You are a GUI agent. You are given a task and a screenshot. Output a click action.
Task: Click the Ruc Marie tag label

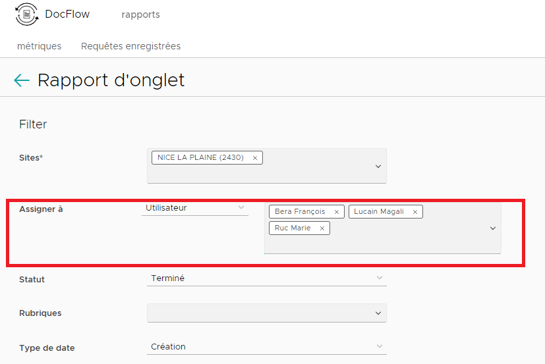click(293, 228)
